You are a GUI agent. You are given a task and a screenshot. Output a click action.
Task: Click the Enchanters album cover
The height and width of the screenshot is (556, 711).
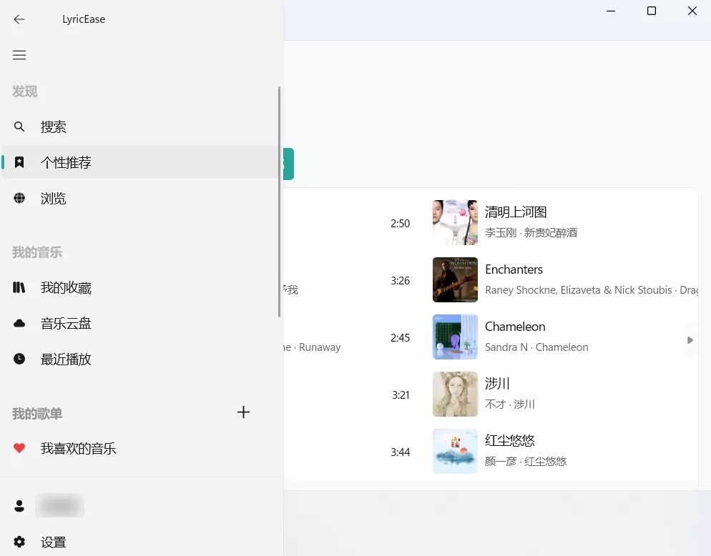(x=455, y=280)
